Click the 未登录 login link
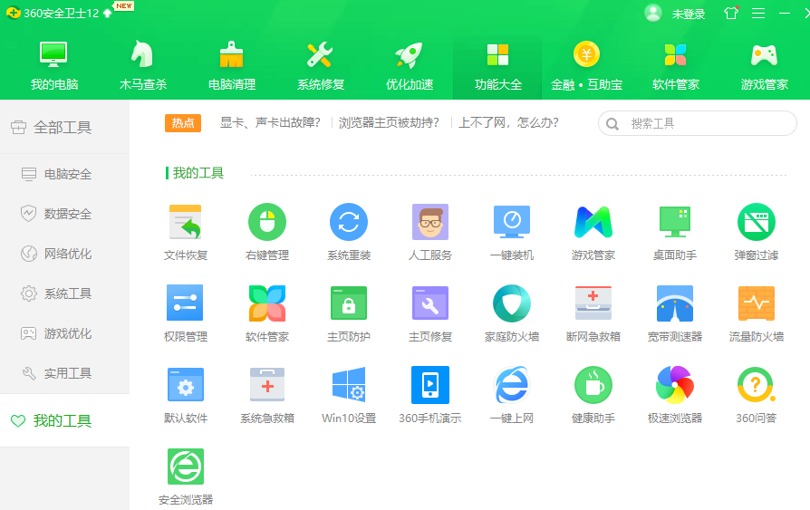Screen dimensions: 810x510 689,14
